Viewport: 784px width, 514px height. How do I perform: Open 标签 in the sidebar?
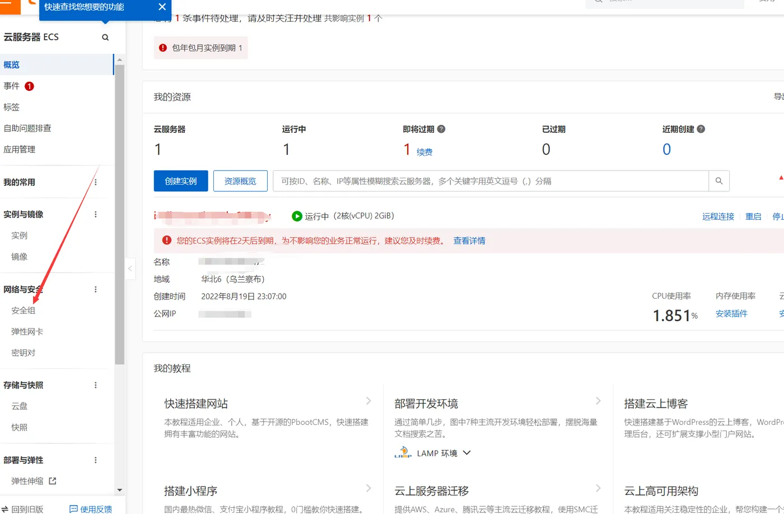tap(12, 107)
